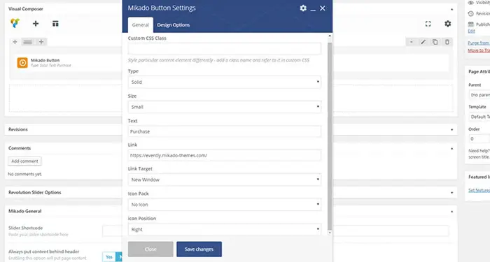Toggle Yes for content behind header
This screenshot has width=490, height=262.
[109, 257]
